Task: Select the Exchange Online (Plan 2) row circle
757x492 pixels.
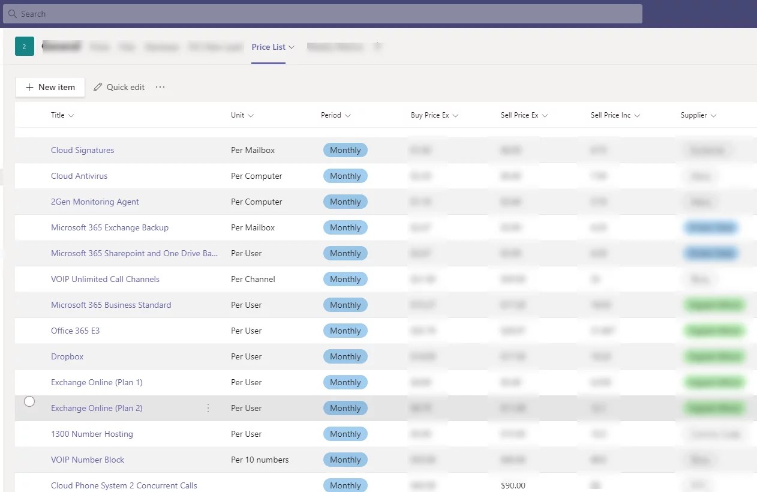Action: point(29,401)
